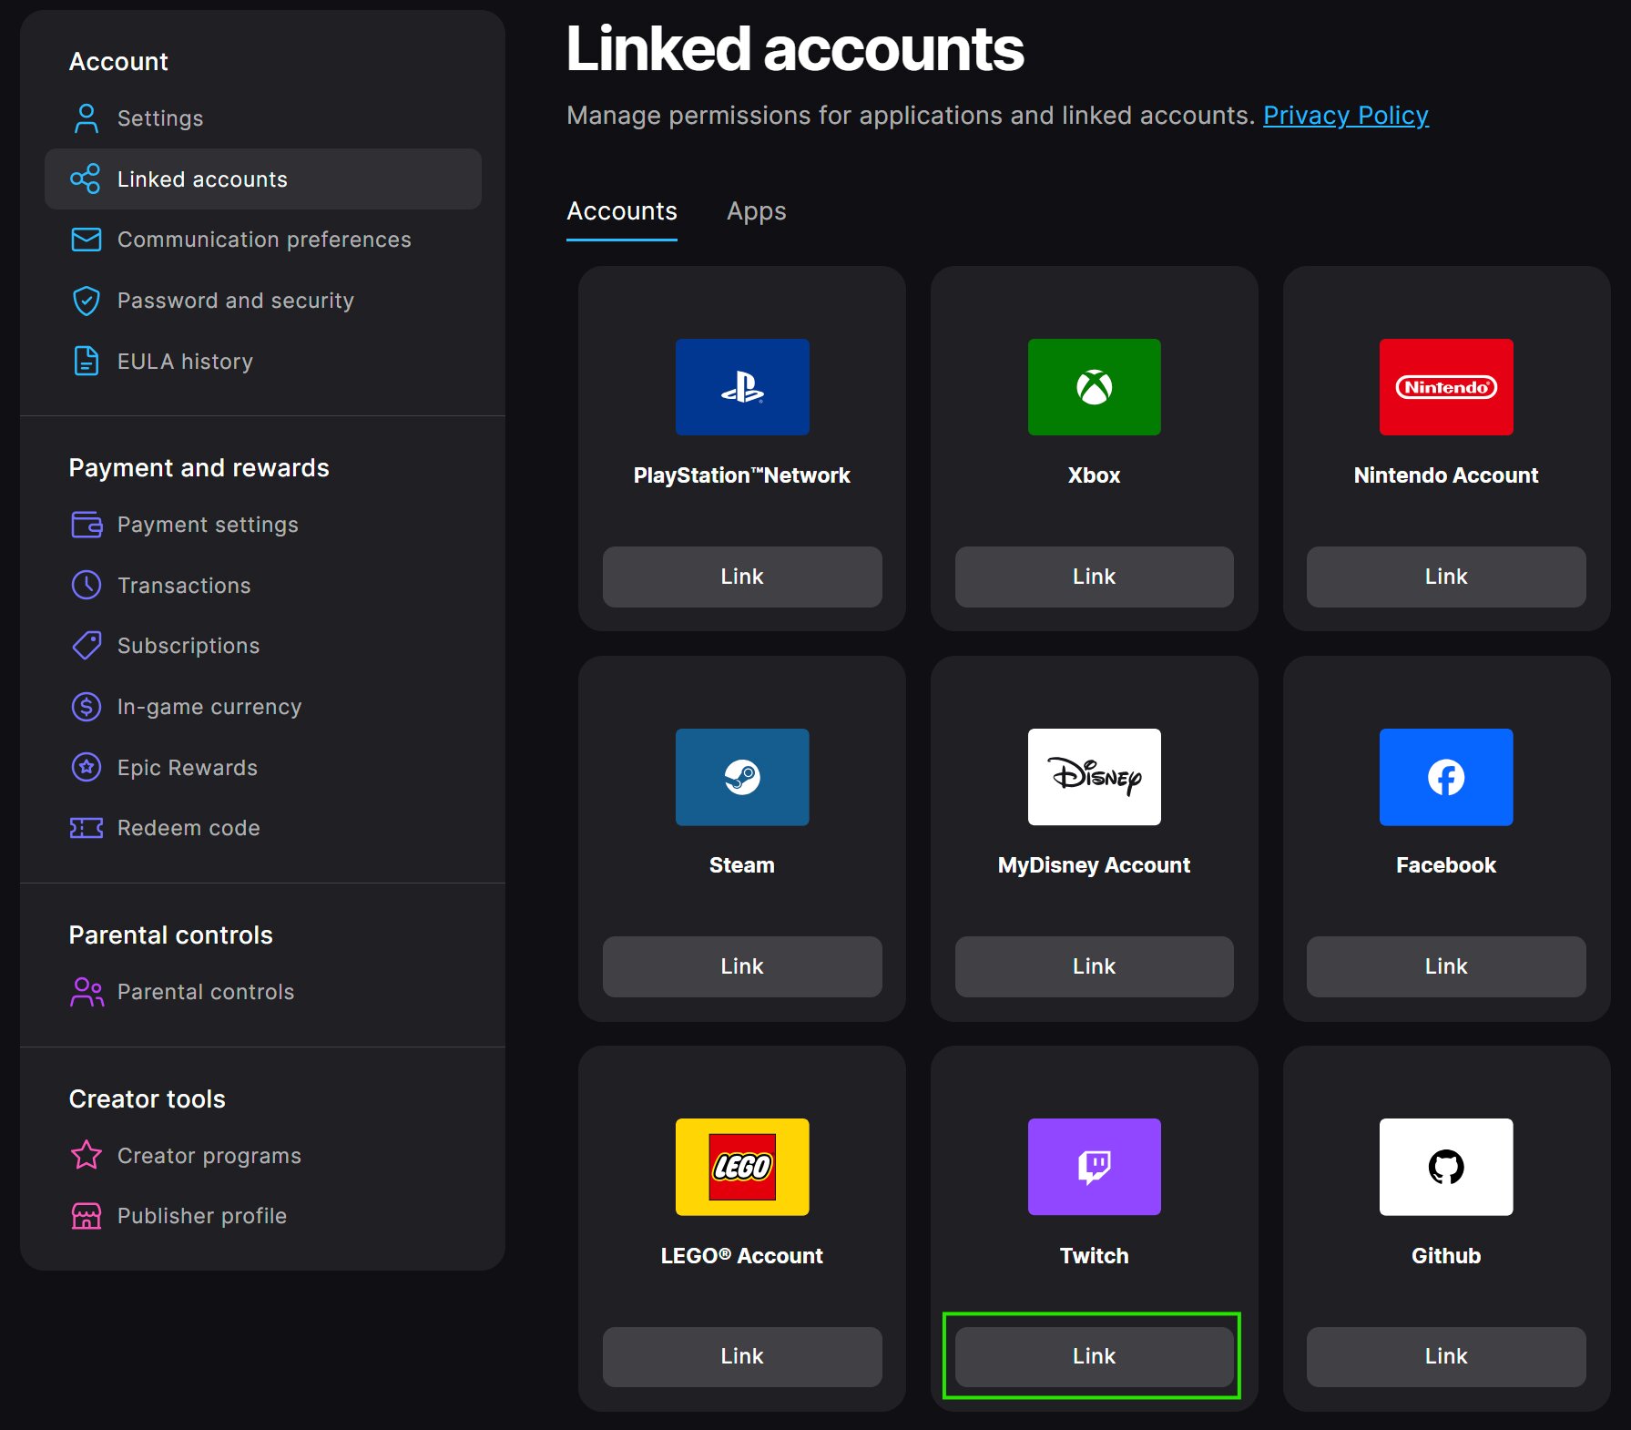The height and width of the screenshot is (1430, 1631).
Task: Click the PlayStation Network logo icon
Action: 741,387
